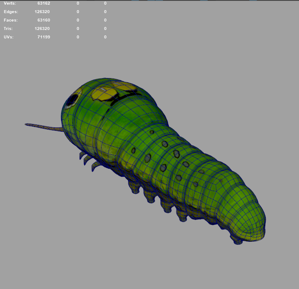Click the Tris label in the HUD
The width and height of the screenshot is (299, 289).
(8, 29)
